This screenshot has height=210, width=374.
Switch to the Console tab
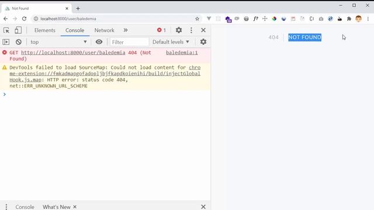tap(75, 30)
